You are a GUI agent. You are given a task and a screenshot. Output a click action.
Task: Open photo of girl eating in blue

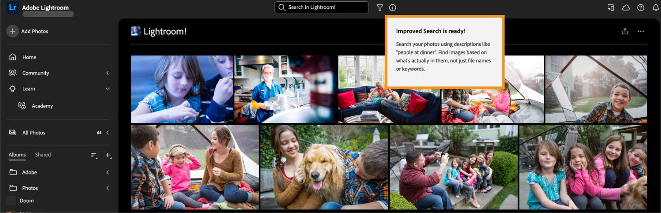pyautogui.click(x=182, y=89)
